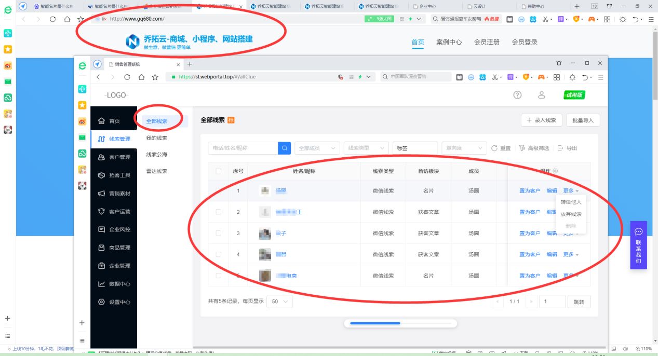The height and width of the screenshot is (356, 658).
Task: Click the magnifier search icon in the search bar
Action: click(284, 148)
